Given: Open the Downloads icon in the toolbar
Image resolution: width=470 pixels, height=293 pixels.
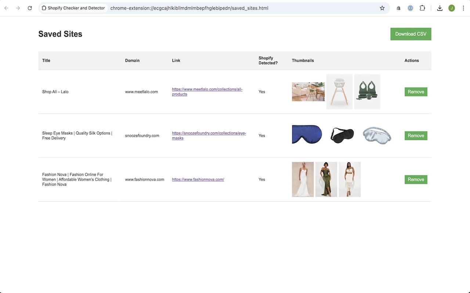Looking at the screenshot, I should pos(440,8).
